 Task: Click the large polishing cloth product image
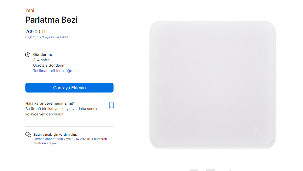click(212, 84)
